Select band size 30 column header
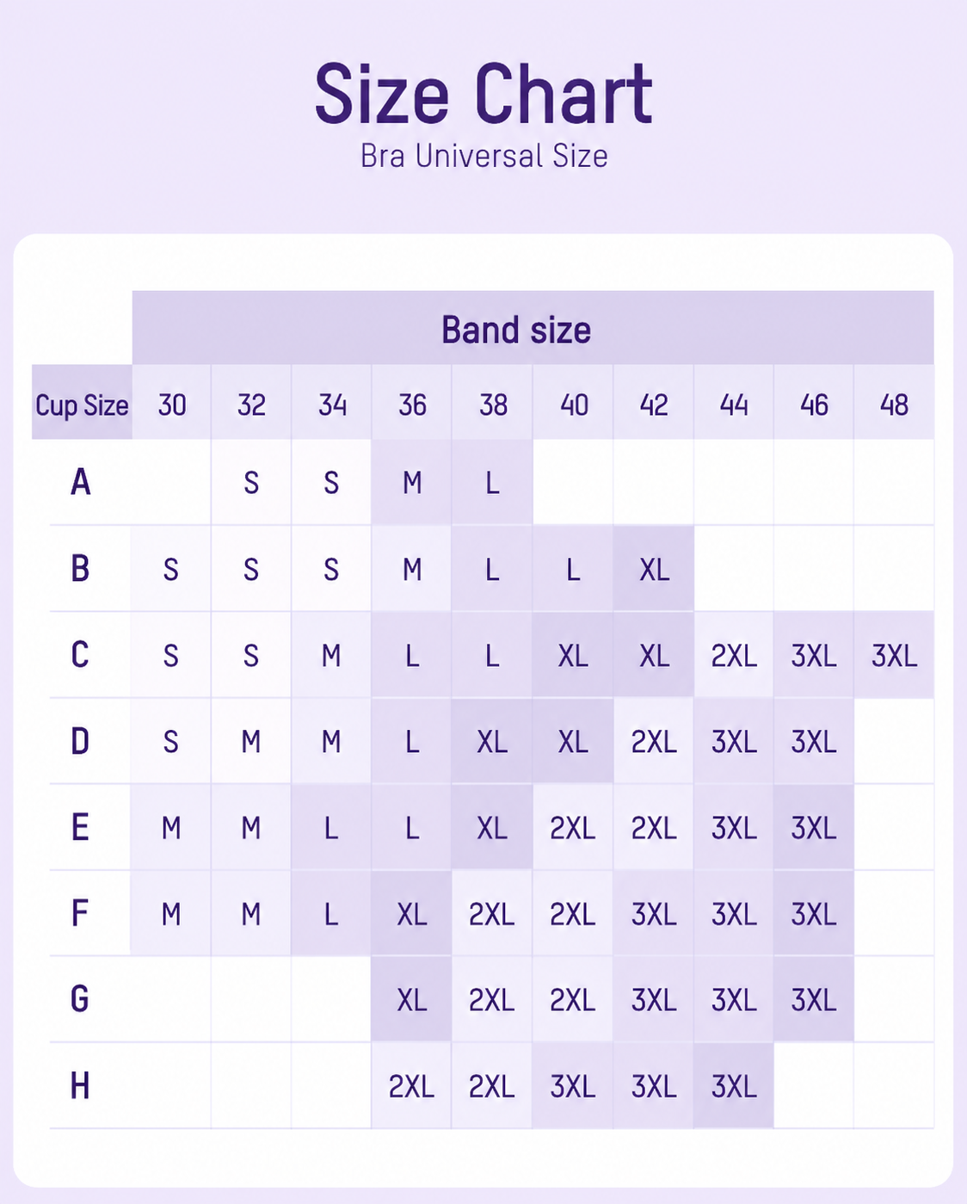Viewport: 967px width, 1204px height. click(171, 403)
